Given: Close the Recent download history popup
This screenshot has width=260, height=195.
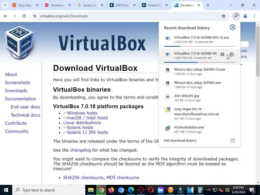Looking at the screenshot, I should pos(232,27).
